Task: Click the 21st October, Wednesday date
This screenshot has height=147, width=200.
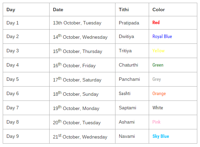Action: pyautogui.click(x=80, y=136)
